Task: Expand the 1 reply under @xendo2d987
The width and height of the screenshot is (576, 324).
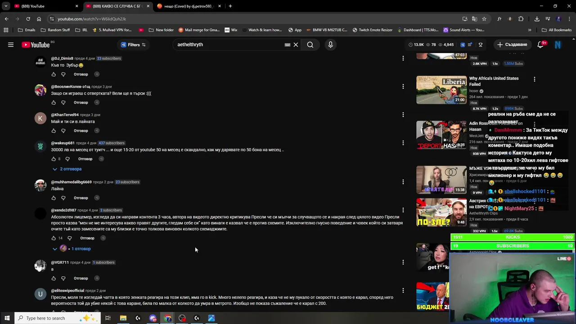Action: pyautogui.click(x=72, y=249)
